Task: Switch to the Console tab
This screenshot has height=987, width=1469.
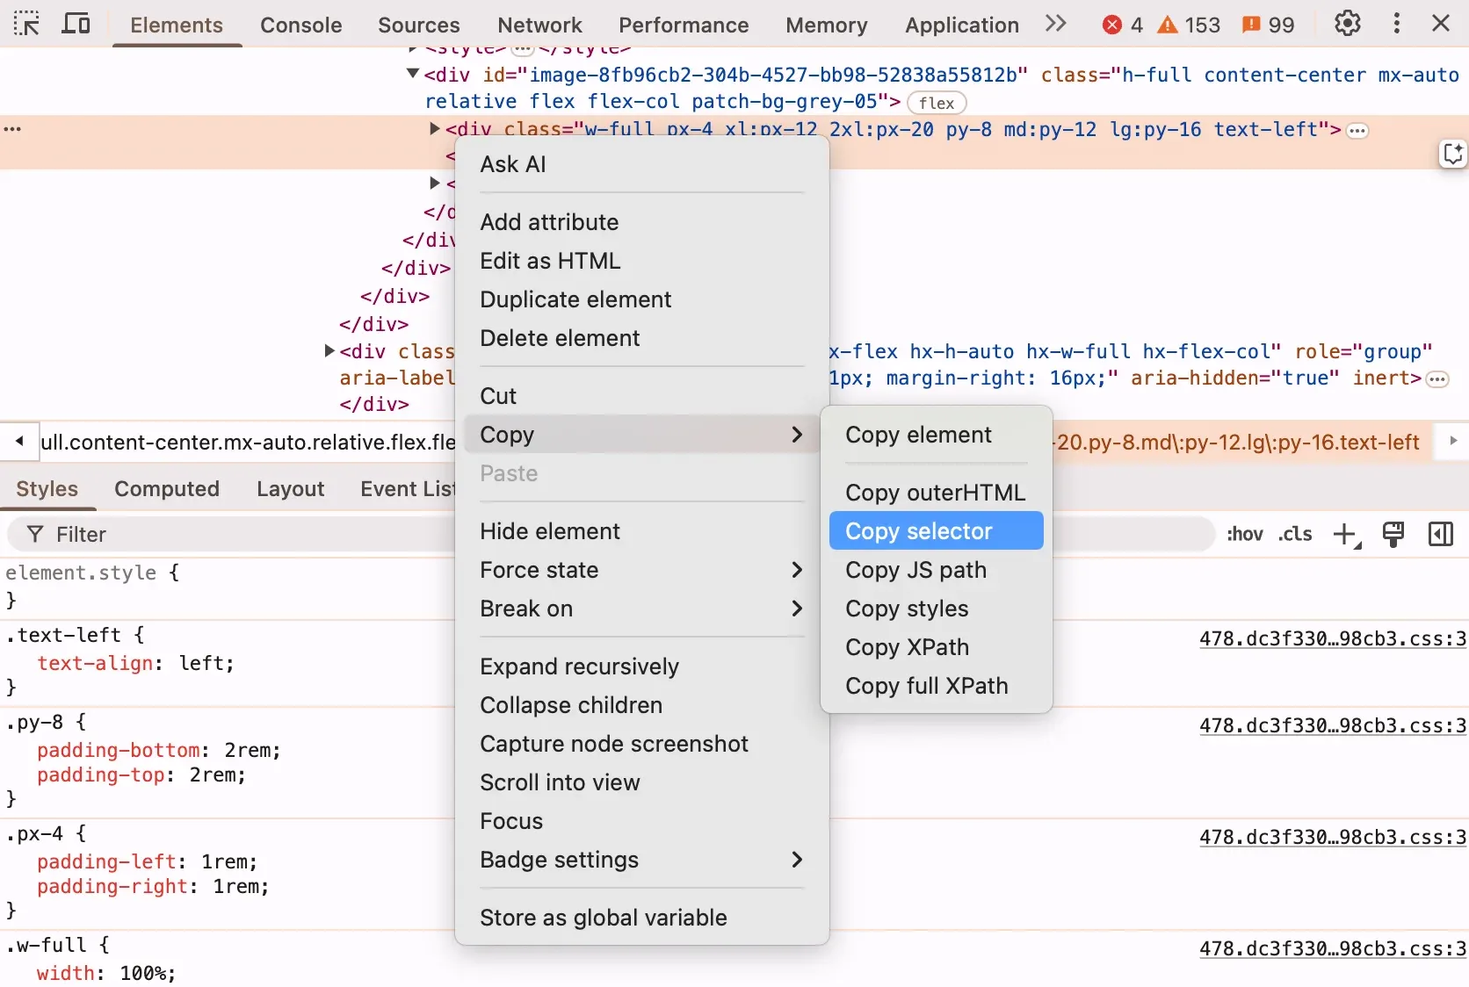Action: click(300, 25)
